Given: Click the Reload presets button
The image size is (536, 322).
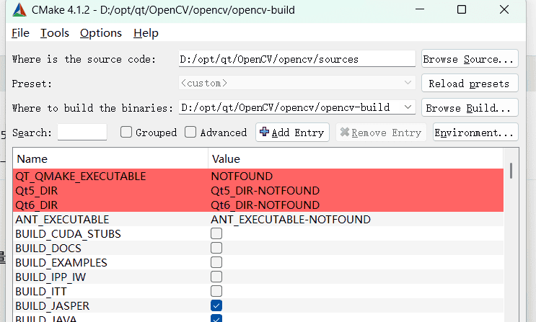Looking at the screenshot, I should [x=470, y=84].
